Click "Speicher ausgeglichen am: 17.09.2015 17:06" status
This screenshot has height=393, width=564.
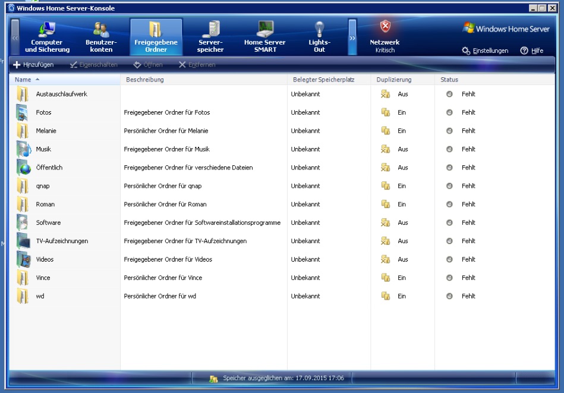(x=283, y=378)
